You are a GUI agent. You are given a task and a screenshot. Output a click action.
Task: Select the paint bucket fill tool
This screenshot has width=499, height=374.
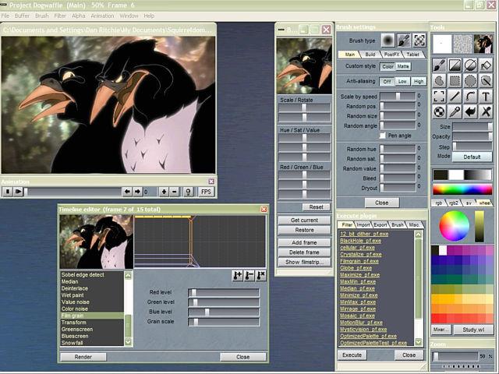tap(486, 65)
